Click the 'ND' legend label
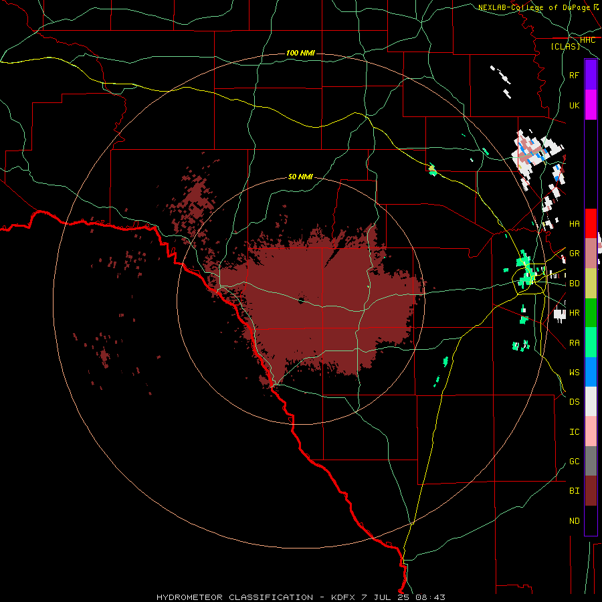Image resolution: width=602 pixels, height=602 pixels. 574,521
